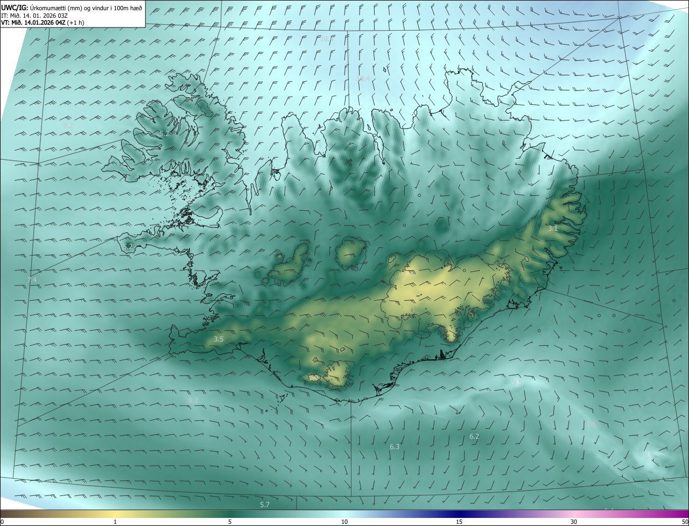The height and width of the screenshot is (526, 689).
Task: Click the colorbar tick label 0
Action: tap(2, 522)
